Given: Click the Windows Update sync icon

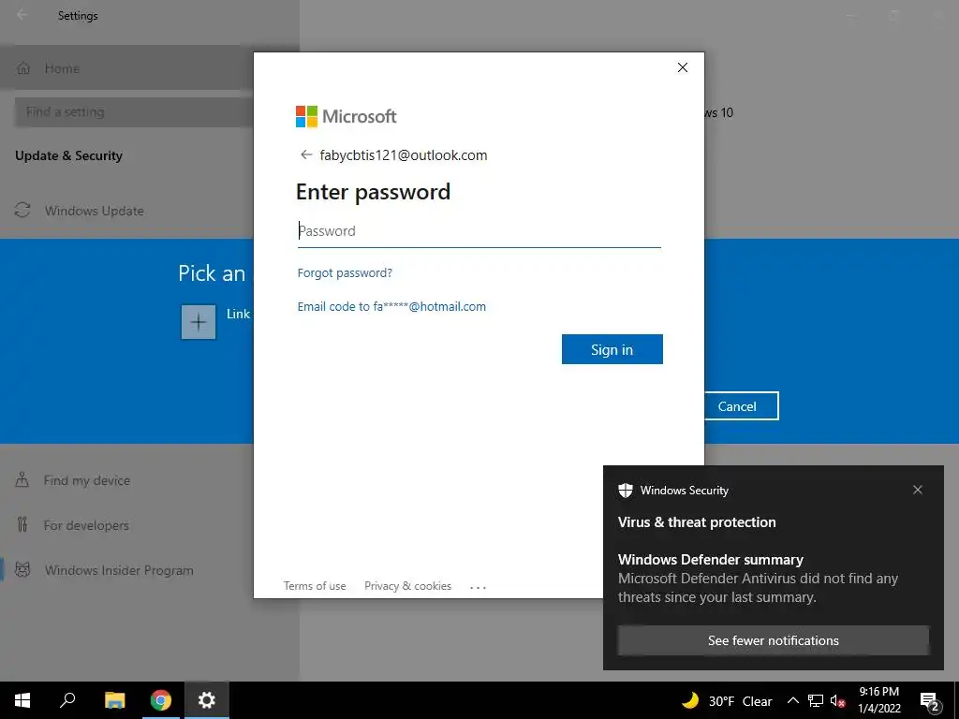Looking at the screenshot, I should 22,211.
